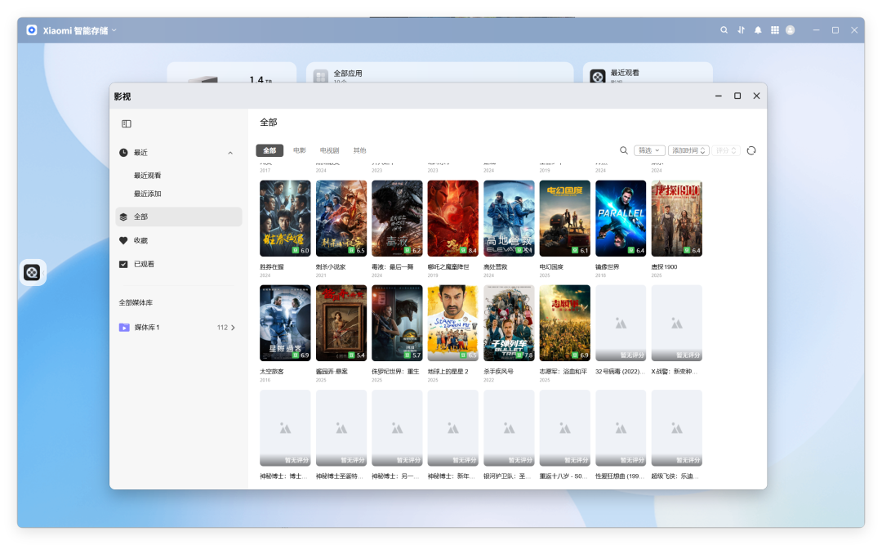Open the 镜像世界 PARALLEL poster

pos(621,218)
